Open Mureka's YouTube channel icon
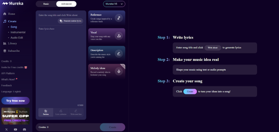This screenshot has width=279, height=132. (15, 130)
